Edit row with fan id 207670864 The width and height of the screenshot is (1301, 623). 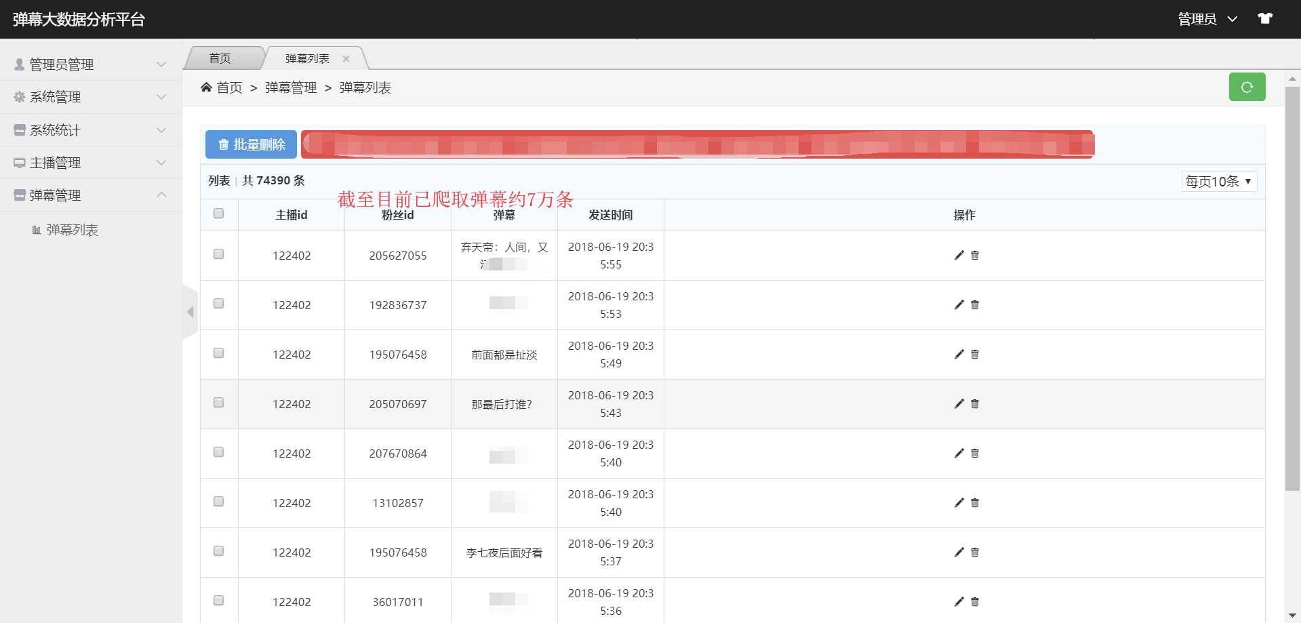click(959, 454)
